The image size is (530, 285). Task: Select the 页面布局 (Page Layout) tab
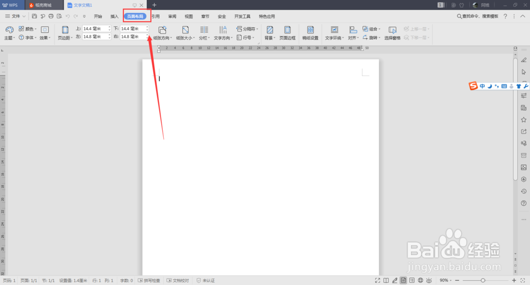click(x=135, y=16)
